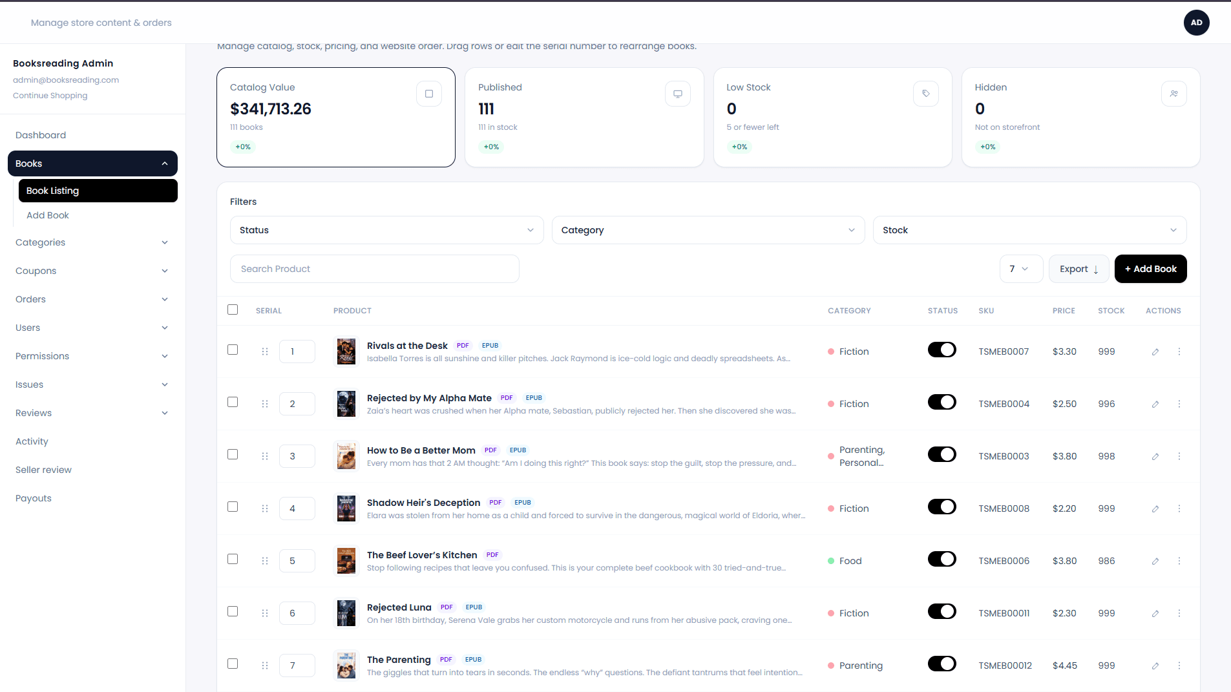Check the box for Rivals at the Desk

pos(233,350)
